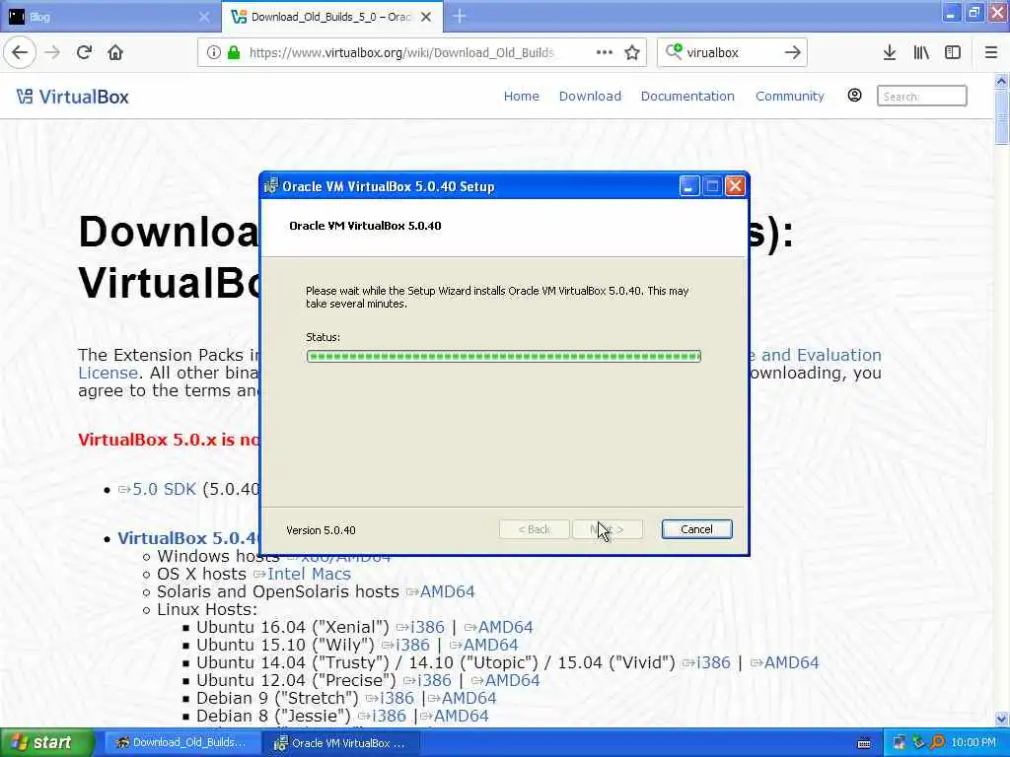Screen dimensions: 1010x757
Task: Click the on-screen keyboard tray icon
Action: [x=864, y=743]
